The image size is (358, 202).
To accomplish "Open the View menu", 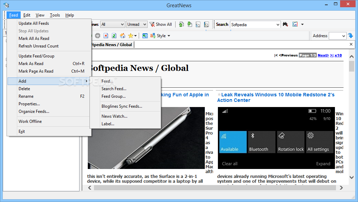I will point(40,15).
